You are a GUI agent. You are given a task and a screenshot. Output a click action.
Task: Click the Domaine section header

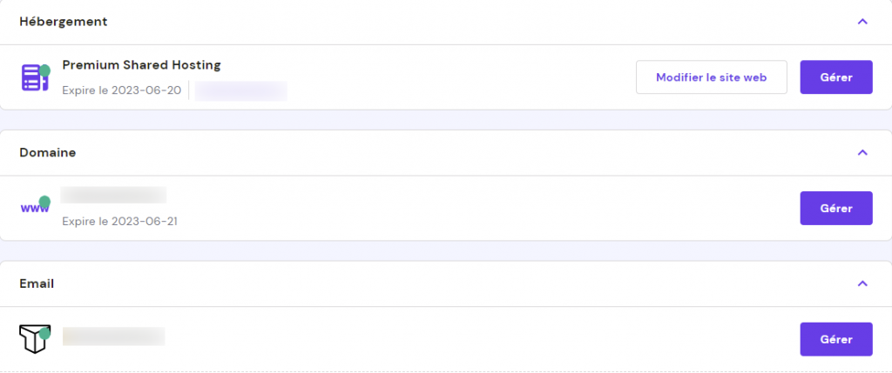(47, 152)
